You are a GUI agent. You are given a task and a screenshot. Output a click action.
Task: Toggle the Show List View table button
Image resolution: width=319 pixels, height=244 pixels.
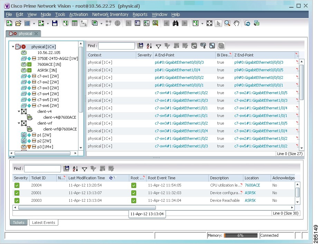pyautogui.click(x=75, y=23)
